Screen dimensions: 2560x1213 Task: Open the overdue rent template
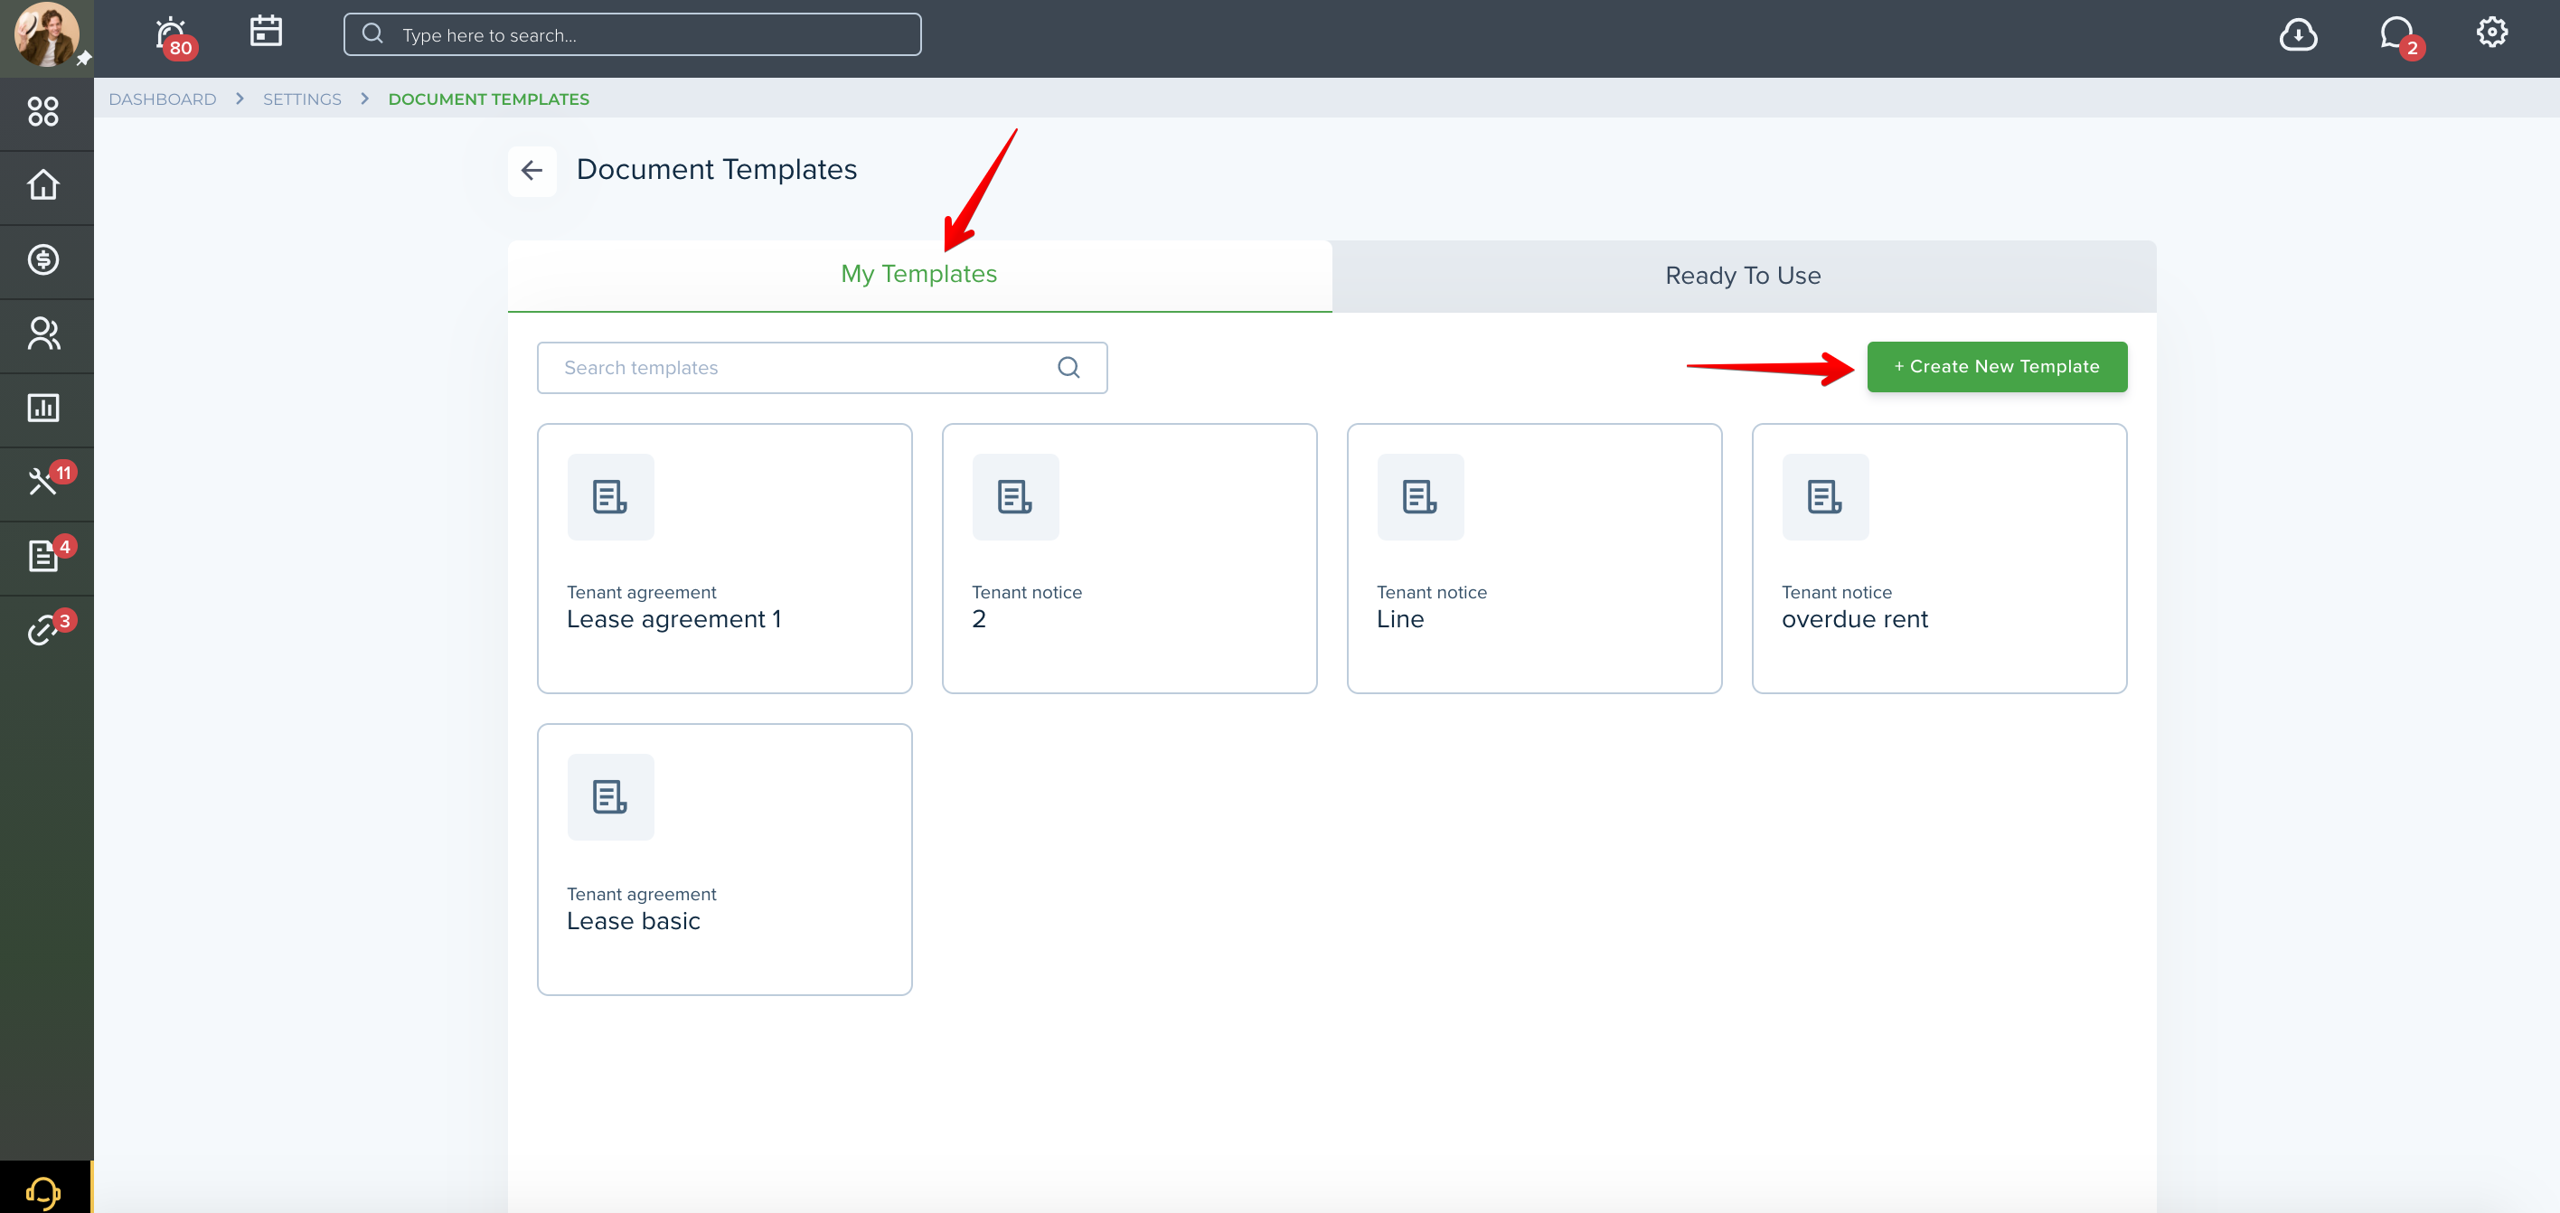(1939, 559)
